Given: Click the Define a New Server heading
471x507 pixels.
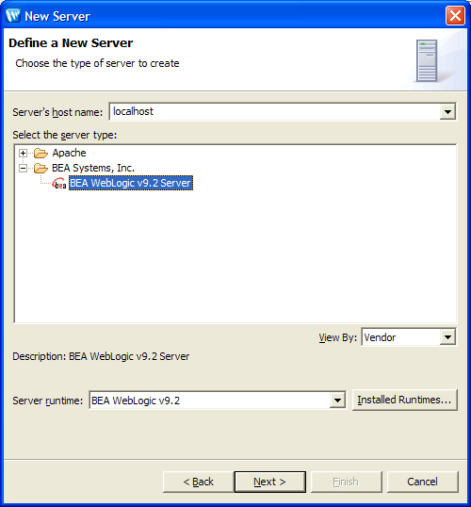Looking at the screenshot, I should tap(71, 43).
